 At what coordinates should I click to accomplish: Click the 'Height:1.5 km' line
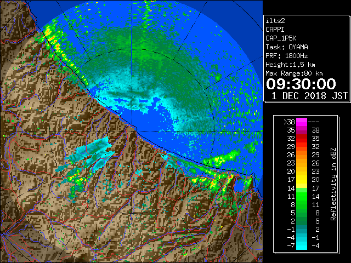tap(290, 65)
